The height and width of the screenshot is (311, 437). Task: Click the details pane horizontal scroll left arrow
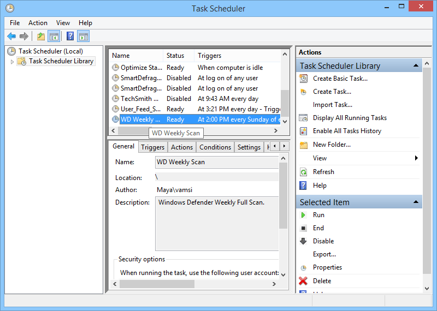(115, 284)
